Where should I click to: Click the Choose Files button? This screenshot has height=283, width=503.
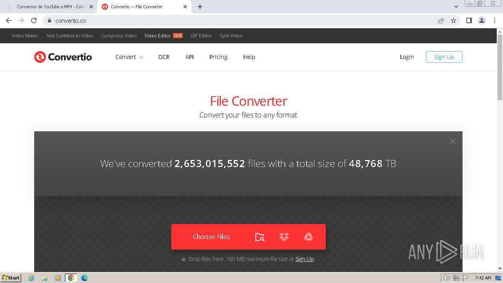point(211,237)
